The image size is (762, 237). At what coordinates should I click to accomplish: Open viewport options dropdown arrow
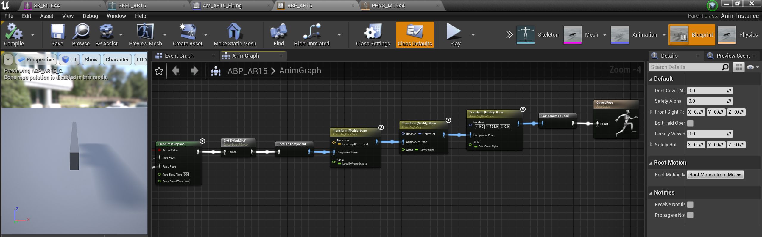[x=8, y=60]
